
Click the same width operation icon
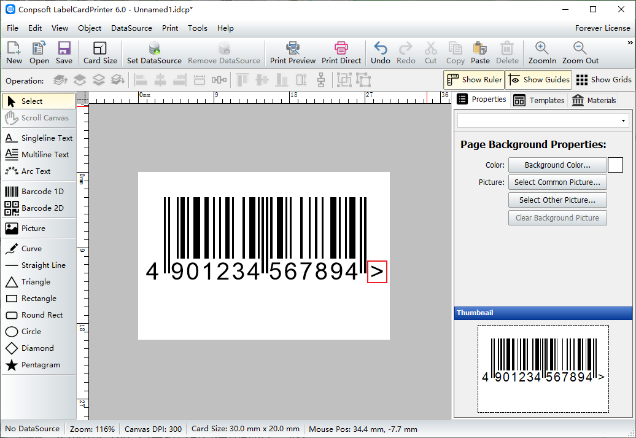[199, 80]
